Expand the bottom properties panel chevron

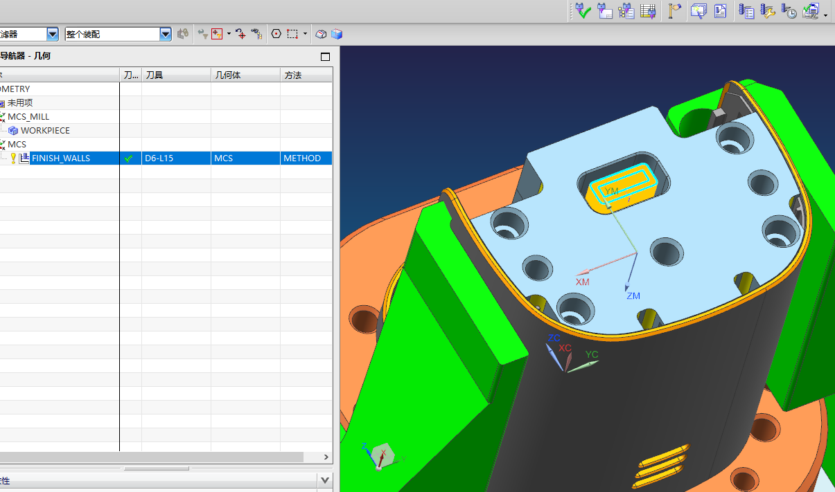coord(325,480)
